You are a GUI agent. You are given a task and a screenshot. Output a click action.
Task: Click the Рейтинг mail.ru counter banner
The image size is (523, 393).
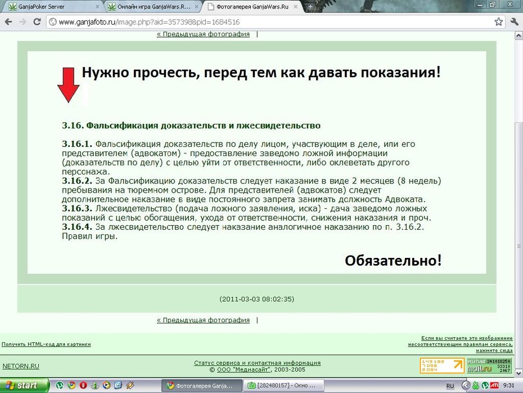point(489,365)
